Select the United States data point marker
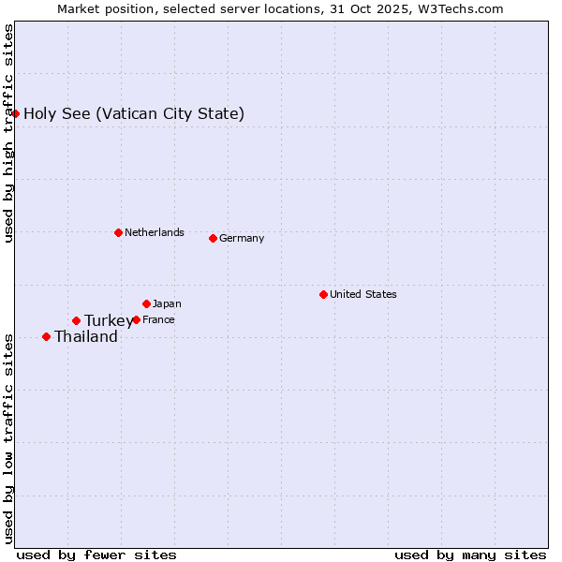This screenshot has height=562, width=562. [x=323, y=294]
